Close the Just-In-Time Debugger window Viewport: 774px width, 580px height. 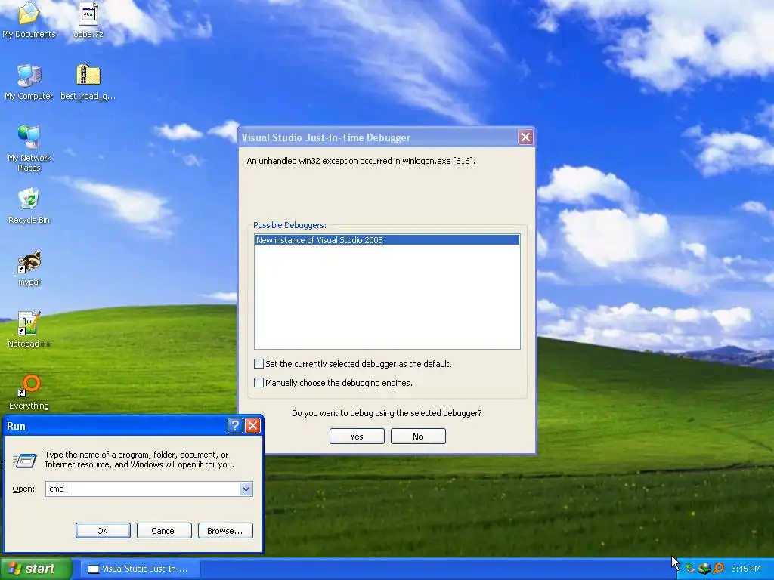tap(526, 137)
